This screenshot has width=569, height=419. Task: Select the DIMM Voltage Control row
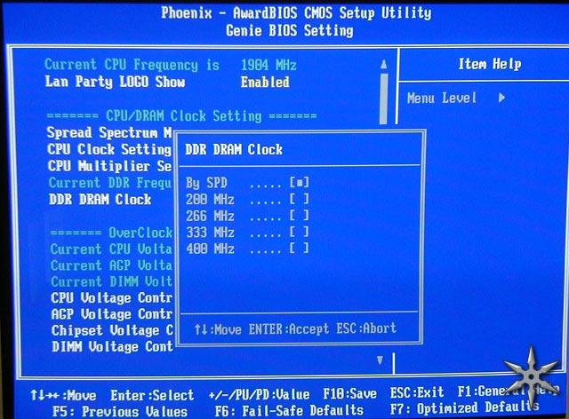pyautogui.click(x=113, y=346)
